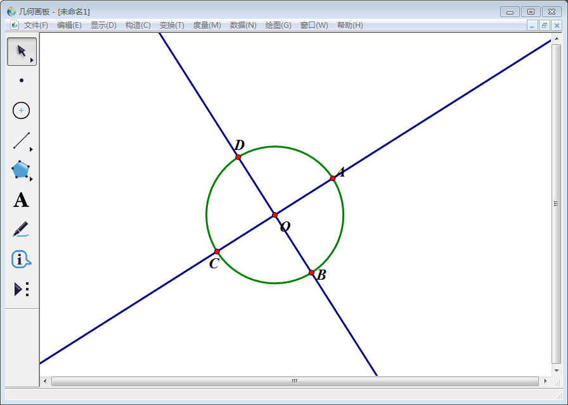Select the Information tool
Viewport: 568px width, 405px height.
click(x=21, y=259)
